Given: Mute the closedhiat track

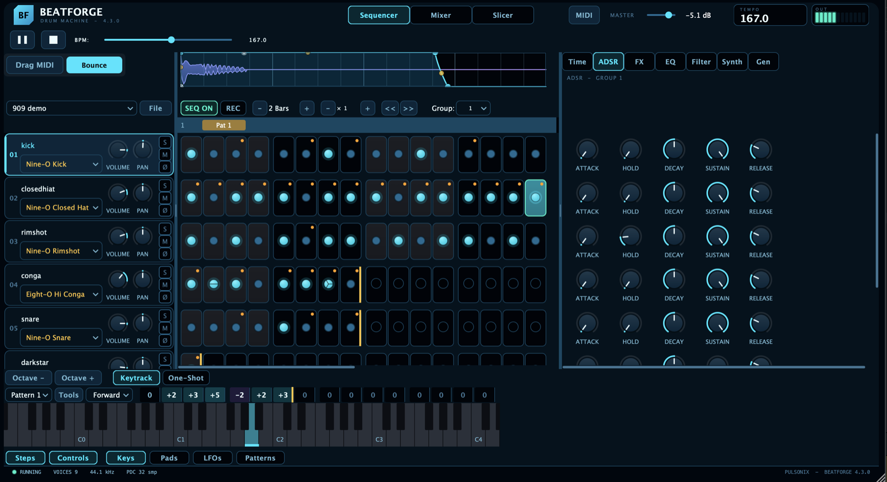Looking at the screenshot, I should [165, 198].
